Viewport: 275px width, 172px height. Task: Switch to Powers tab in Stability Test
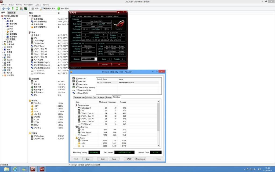point(109,97)
